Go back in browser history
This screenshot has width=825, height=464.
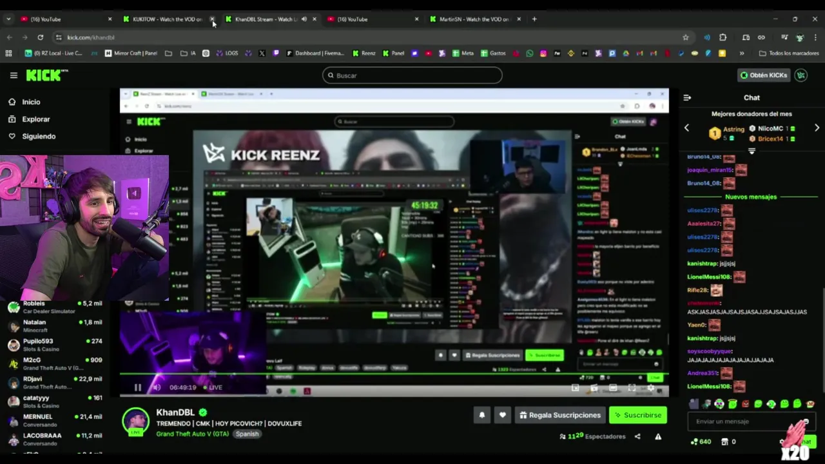[9, 37]
